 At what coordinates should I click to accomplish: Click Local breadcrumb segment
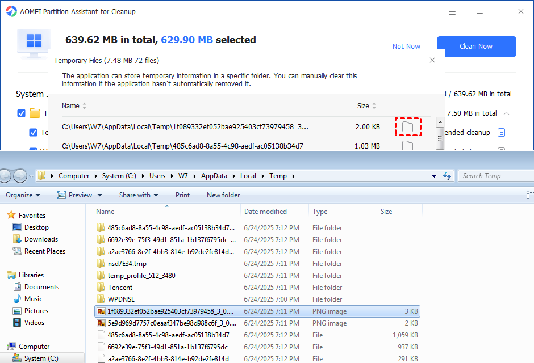[x=248, y=176]
